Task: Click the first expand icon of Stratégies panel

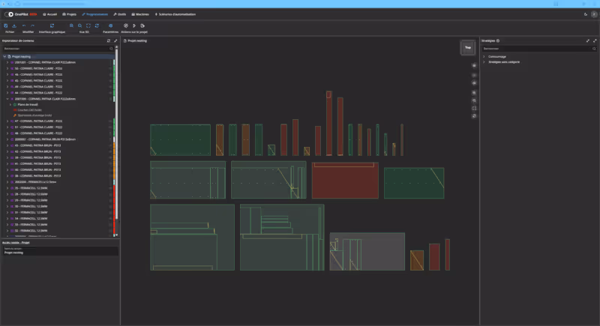Action: (588, 40)
